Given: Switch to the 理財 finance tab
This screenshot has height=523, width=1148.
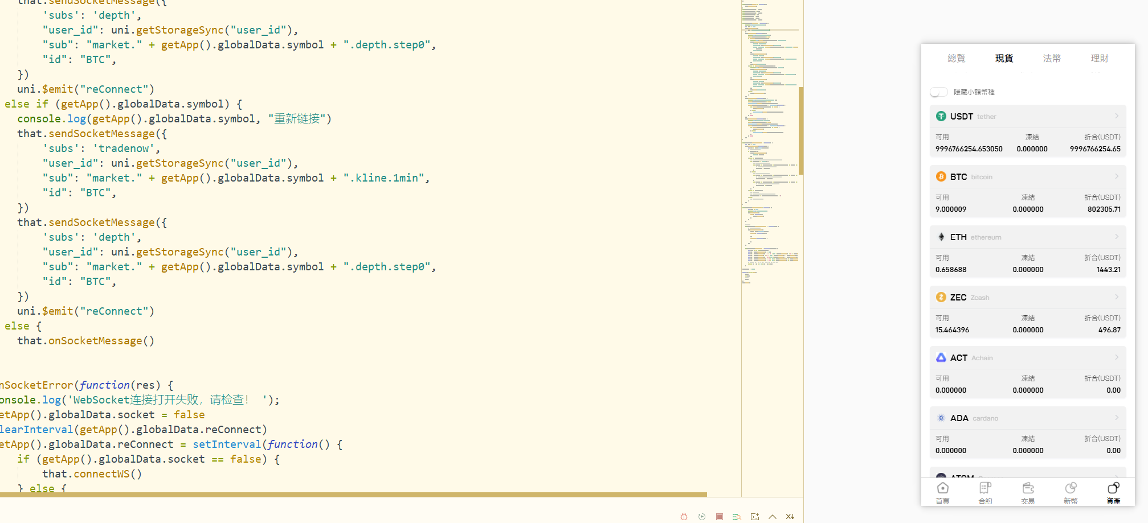Looking at the screenshot, I should (x=1099, y=58).
